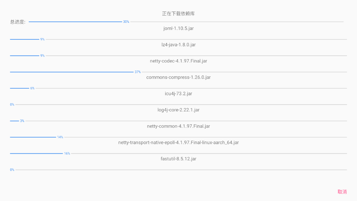The height and width of the screenshot is (201, 357).
Task: Click the 3% log4j-core progress bar
Action: click(x=178, y=121)
